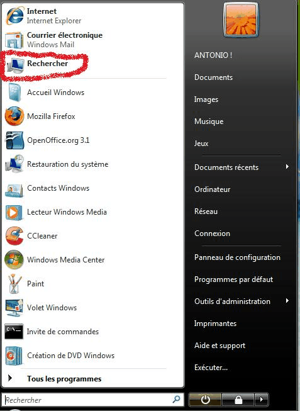This screenshot has width=300, height=411.
Task: Launch Mozilla Firefox icon
Action: [14, 116]
